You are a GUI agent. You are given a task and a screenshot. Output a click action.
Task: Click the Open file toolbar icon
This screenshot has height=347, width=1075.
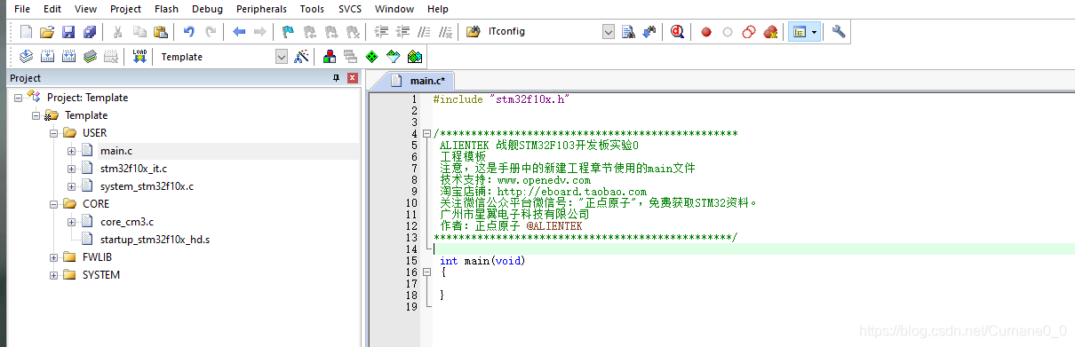[47, 32]
